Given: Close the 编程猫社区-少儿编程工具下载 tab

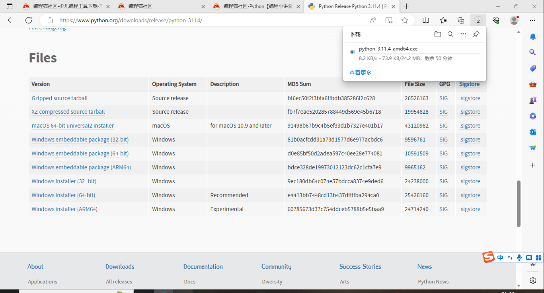Looking at the screenshot, I should click(x=108, y=6).
